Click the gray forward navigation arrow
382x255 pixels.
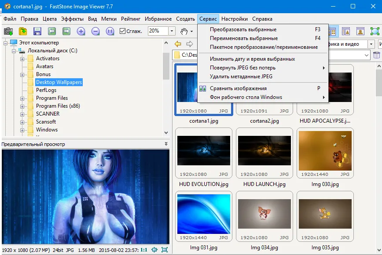point(190,44)
